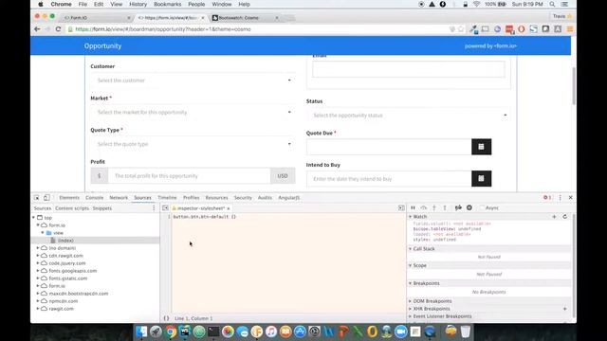Expand maxcdn.bootstrapcdn.com tree node
This screenshot has width=607, height=341.
tap(38, 294)
